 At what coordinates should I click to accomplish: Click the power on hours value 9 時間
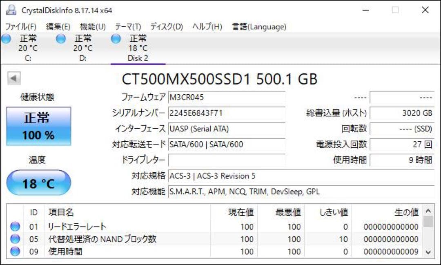402,160
